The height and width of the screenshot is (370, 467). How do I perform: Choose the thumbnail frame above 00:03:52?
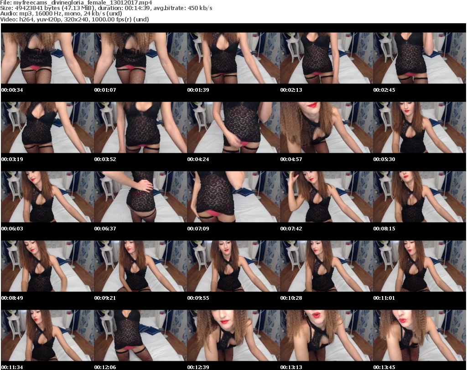click(x=140, y=127)
